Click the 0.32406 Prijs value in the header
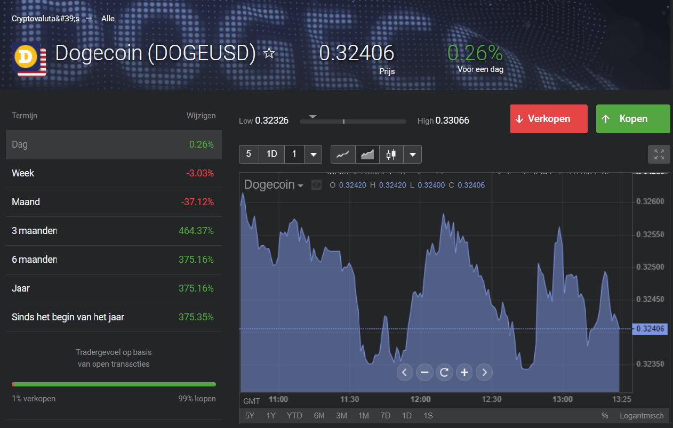Image resolution: width=673 pixels, height=428 pixels. (x=357, y=53)
